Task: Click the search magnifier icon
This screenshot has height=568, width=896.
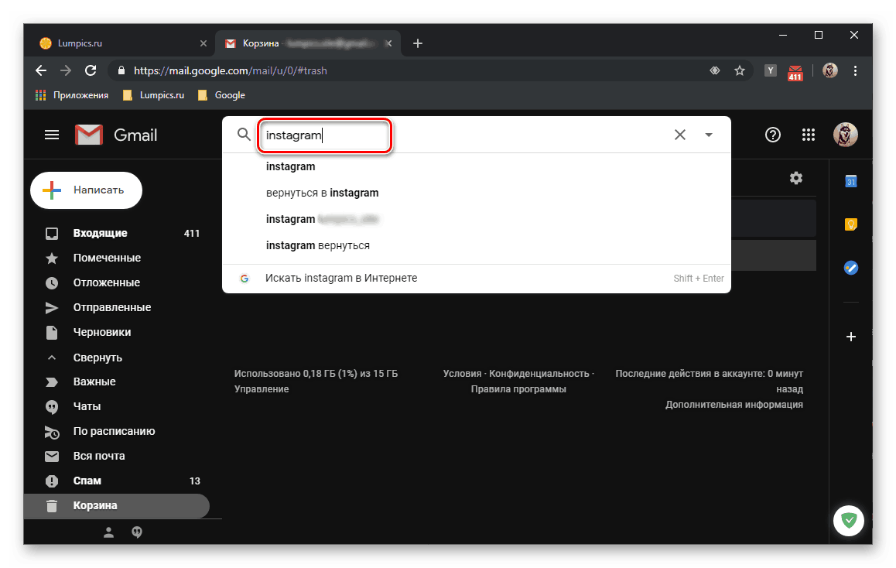Action: point(244,135)
